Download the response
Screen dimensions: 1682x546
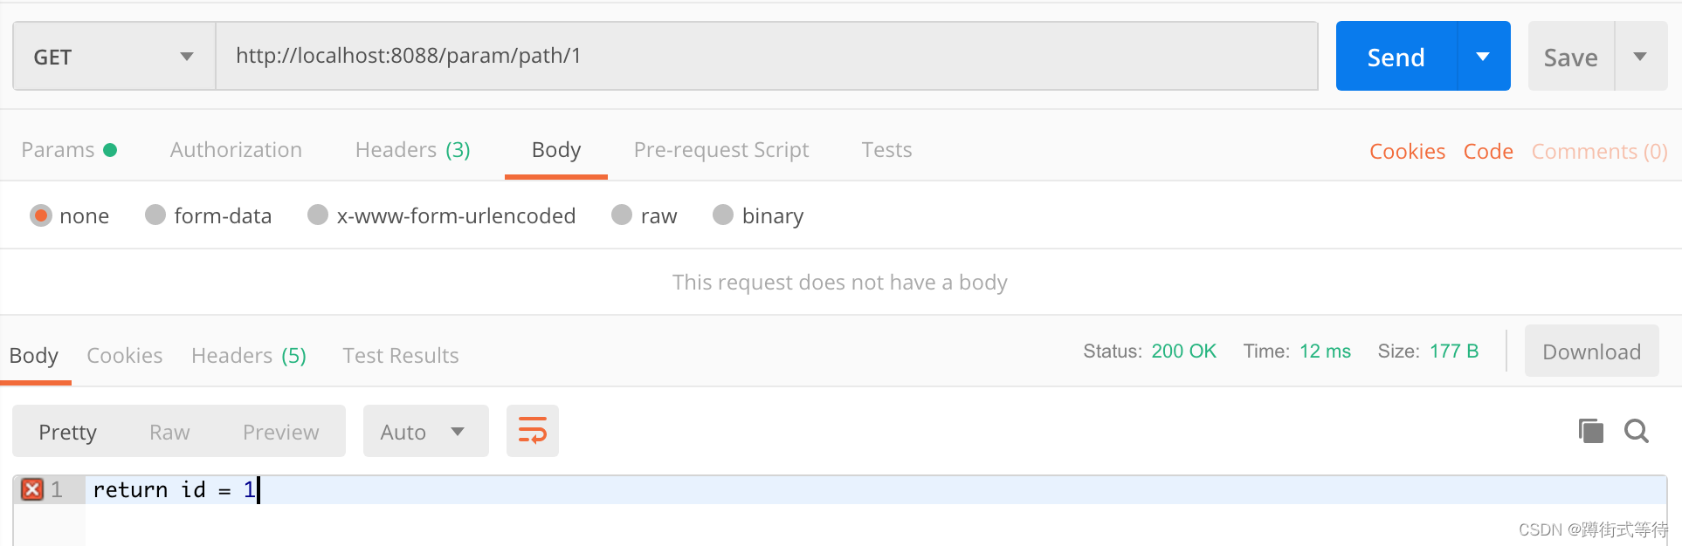coord(1591,351)
